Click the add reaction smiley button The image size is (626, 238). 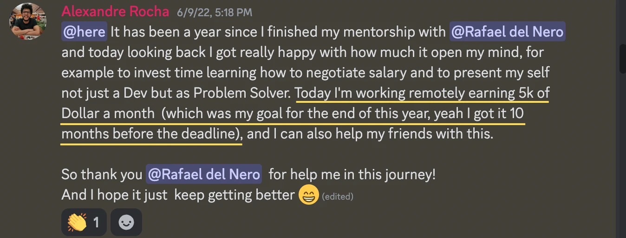(126, 223)
